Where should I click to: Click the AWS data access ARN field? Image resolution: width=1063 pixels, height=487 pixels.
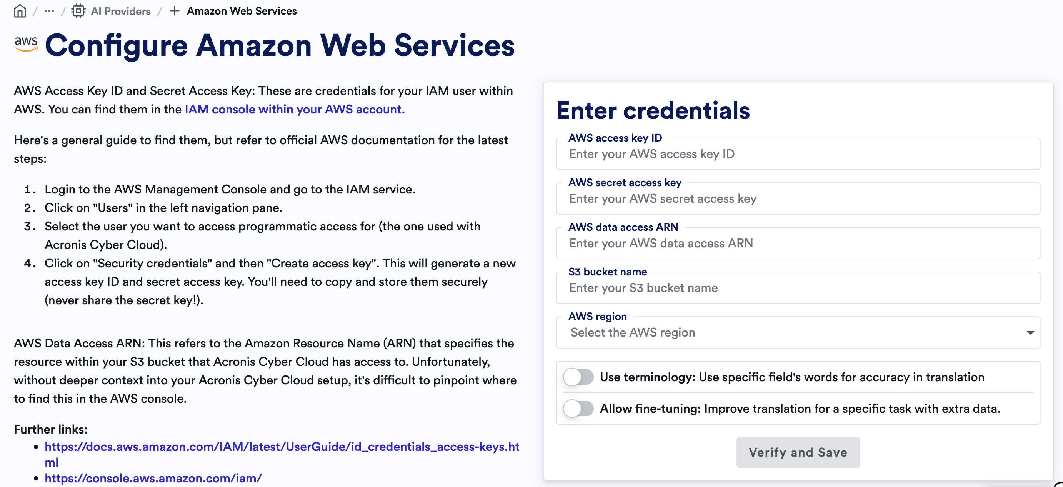point(797,243)
